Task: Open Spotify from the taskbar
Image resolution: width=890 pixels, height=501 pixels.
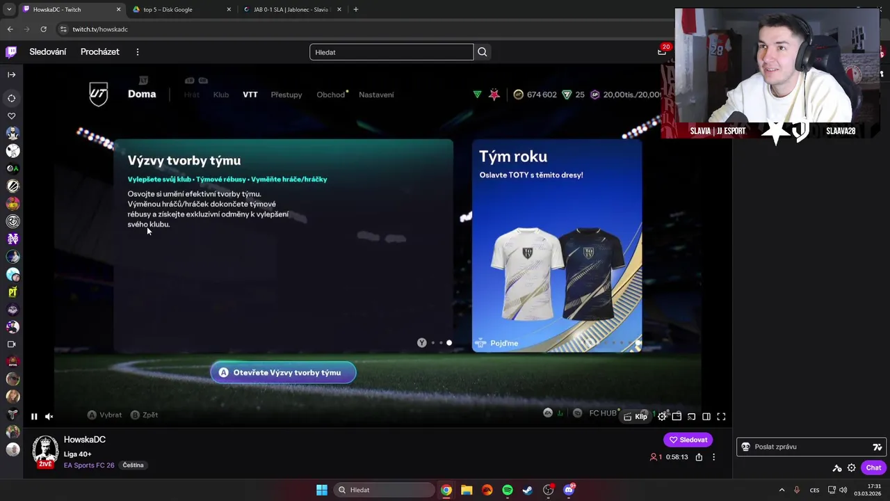Action: [508, 490]
